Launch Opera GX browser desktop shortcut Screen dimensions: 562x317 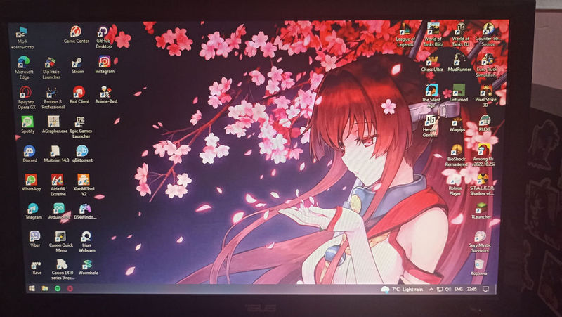[26, 98]
